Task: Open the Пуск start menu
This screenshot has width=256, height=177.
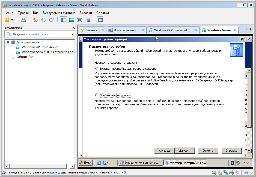Action: coord(85,163)
